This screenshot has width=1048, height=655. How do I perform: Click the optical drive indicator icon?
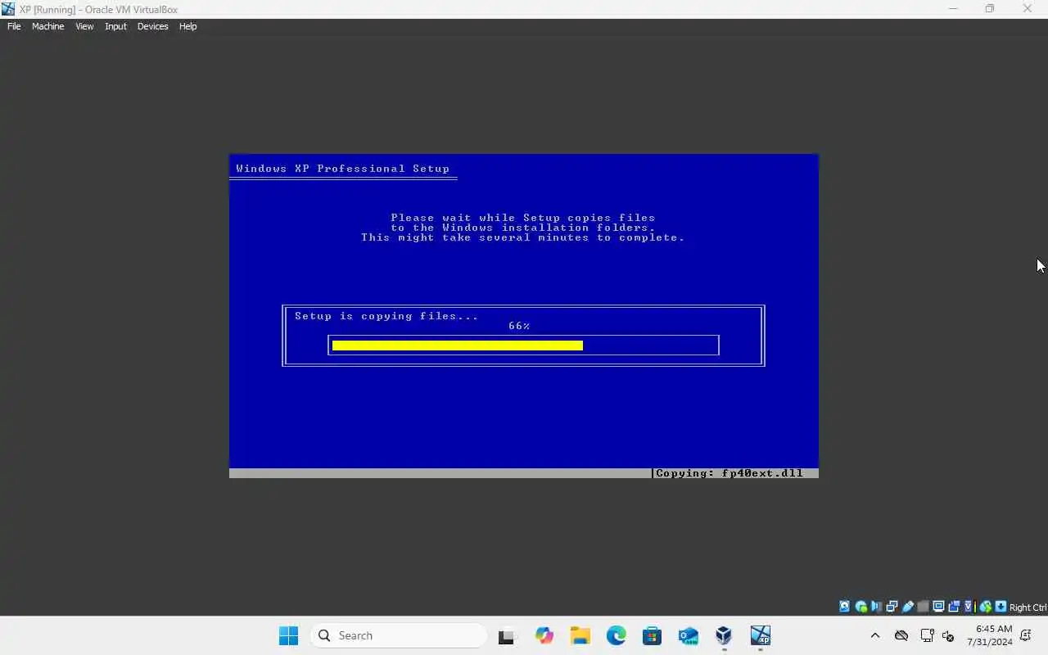(x=861, y=607)
